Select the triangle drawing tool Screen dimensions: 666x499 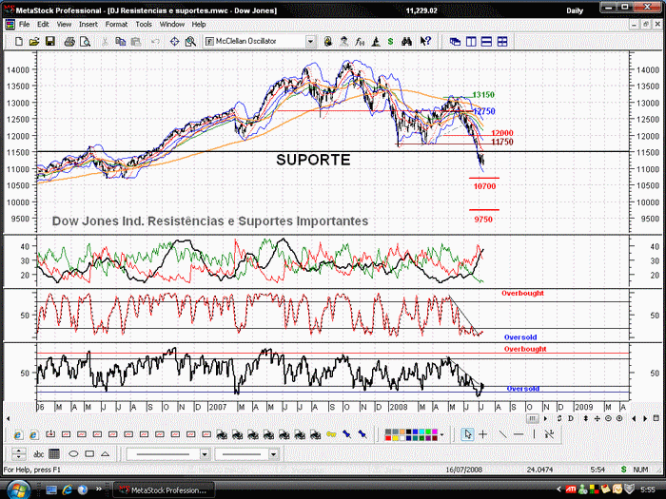tap(105, 454)
